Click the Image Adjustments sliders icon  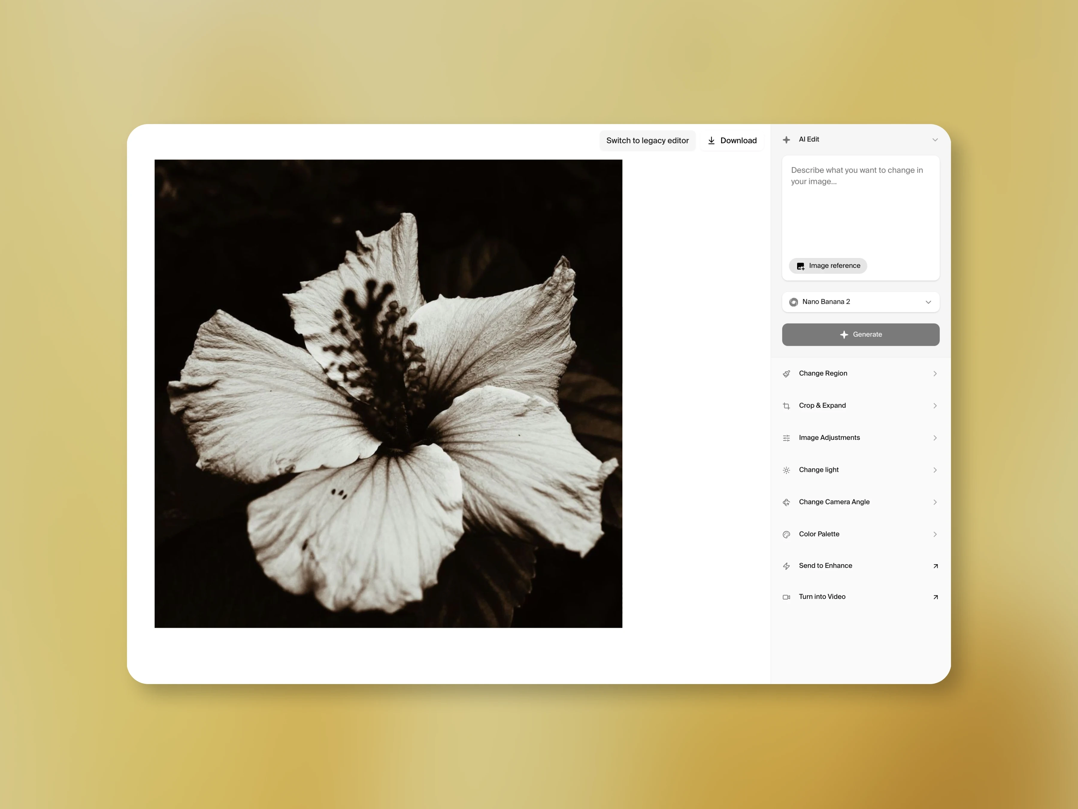click(786, 438)
